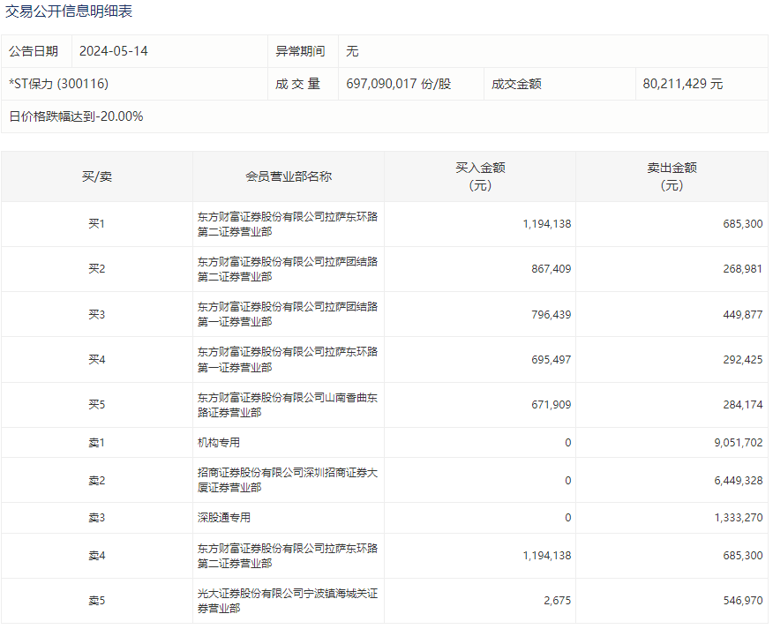Select the 卖3 row label
This screenshot has width=773, height=629.
(x=97, y=518)
